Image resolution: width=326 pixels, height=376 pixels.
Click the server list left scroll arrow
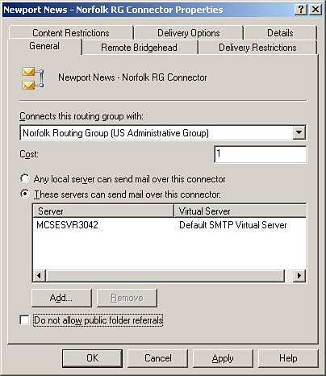[x=39, y=275]
